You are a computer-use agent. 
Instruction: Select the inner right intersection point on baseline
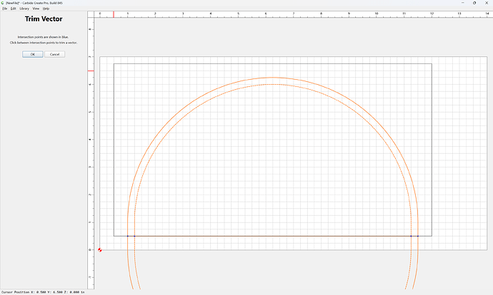[411, 236]
